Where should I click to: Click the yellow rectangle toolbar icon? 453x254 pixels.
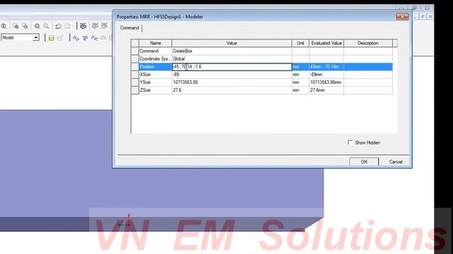52,38
